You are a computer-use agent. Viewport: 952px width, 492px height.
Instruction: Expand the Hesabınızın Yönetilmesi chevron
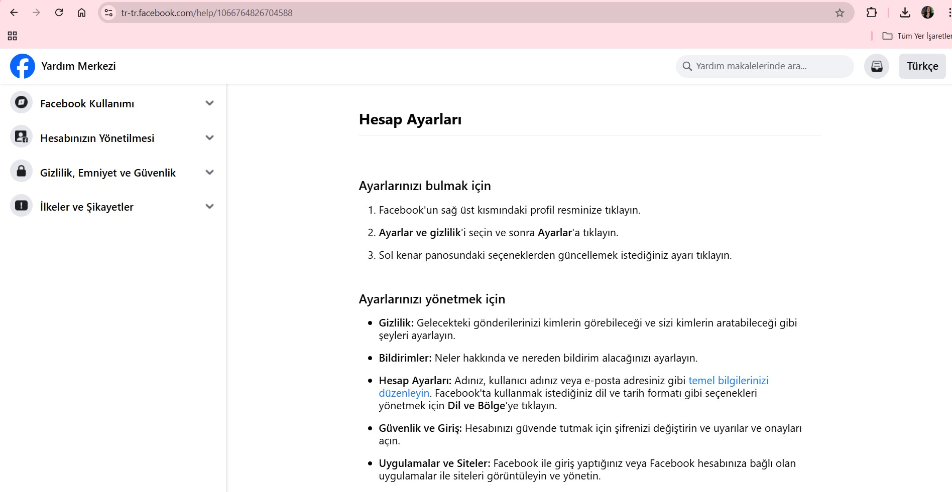pyautogui.click(x=210, y=138)
